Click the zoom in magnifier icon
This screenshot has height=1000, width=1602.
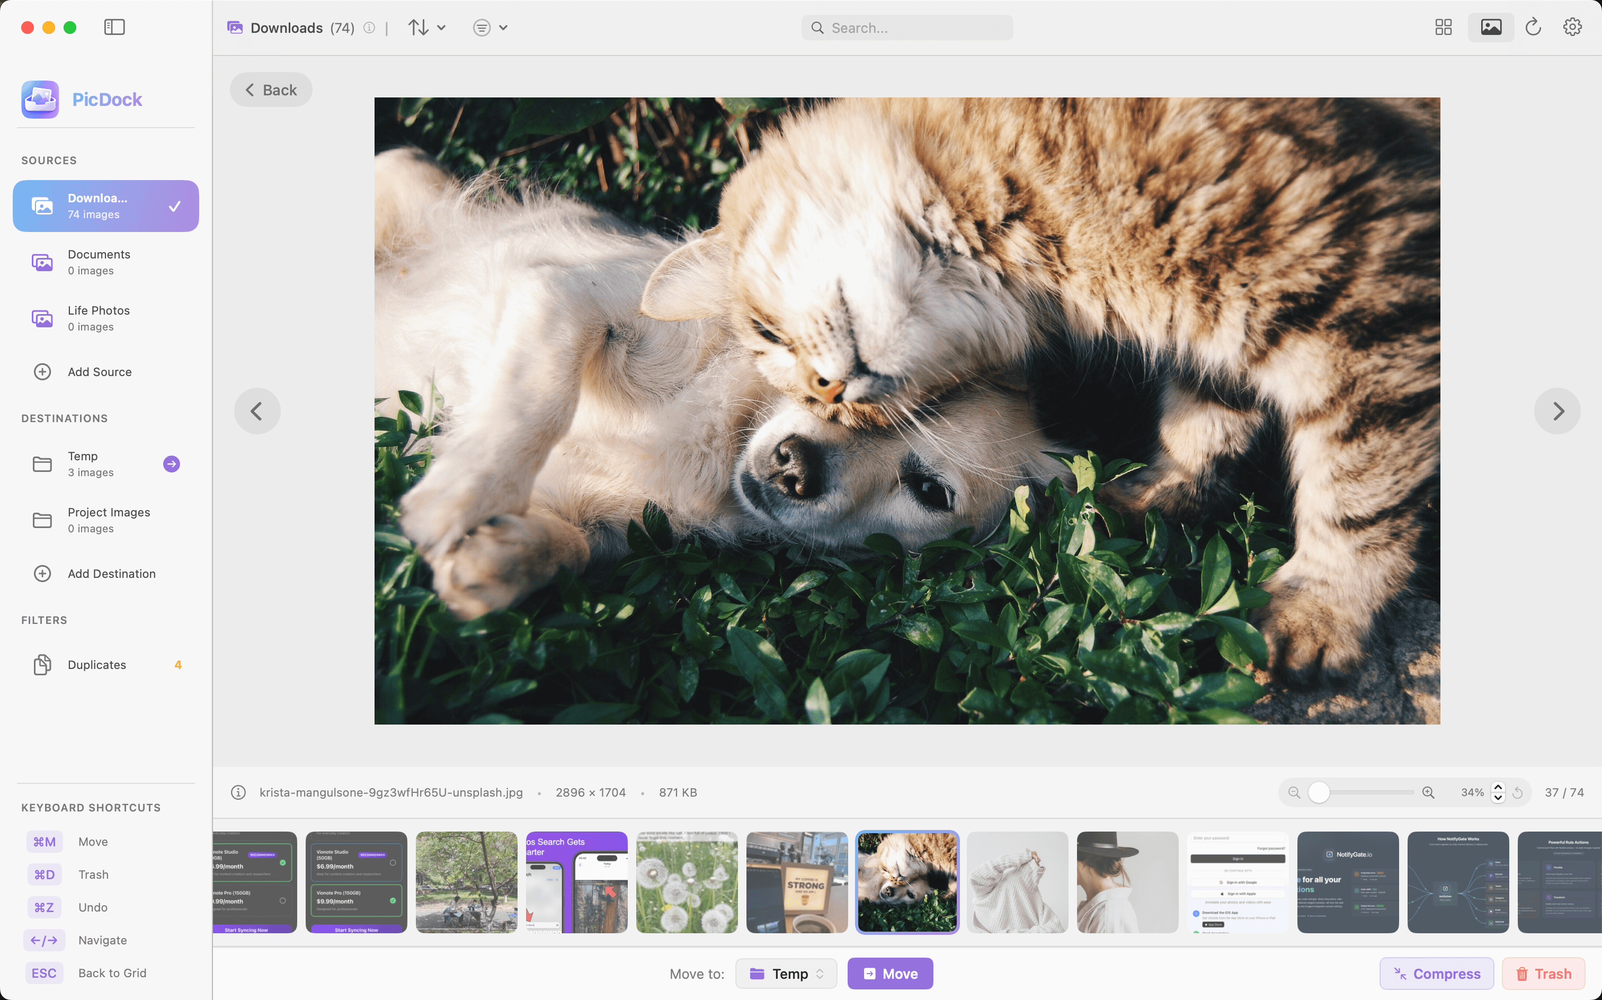1429,792
